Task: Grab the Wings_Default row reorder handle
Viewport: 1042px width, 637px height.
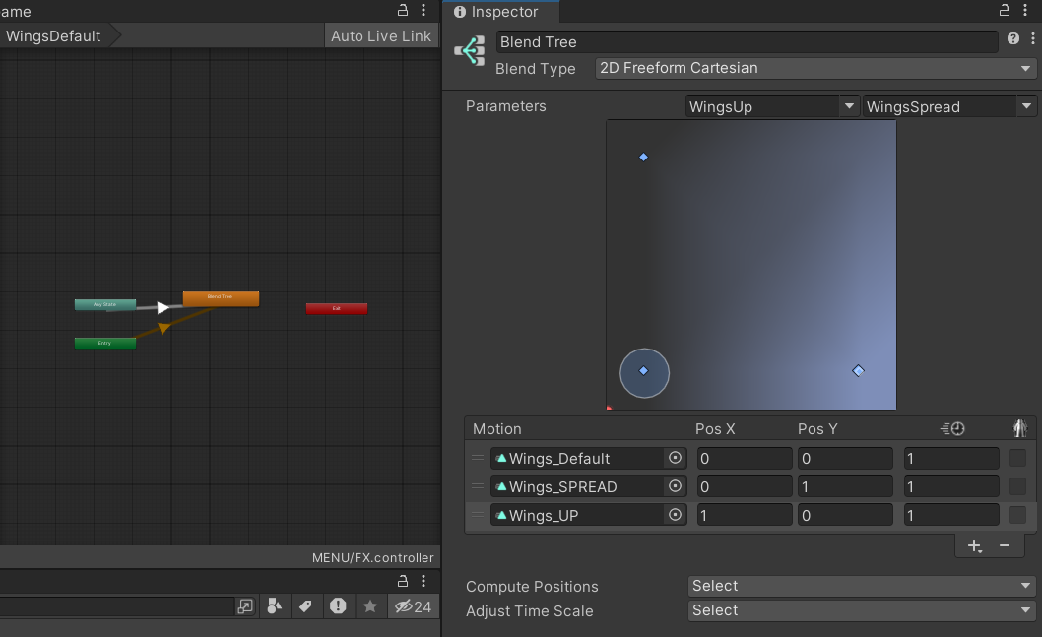Action: click(478, 458)
